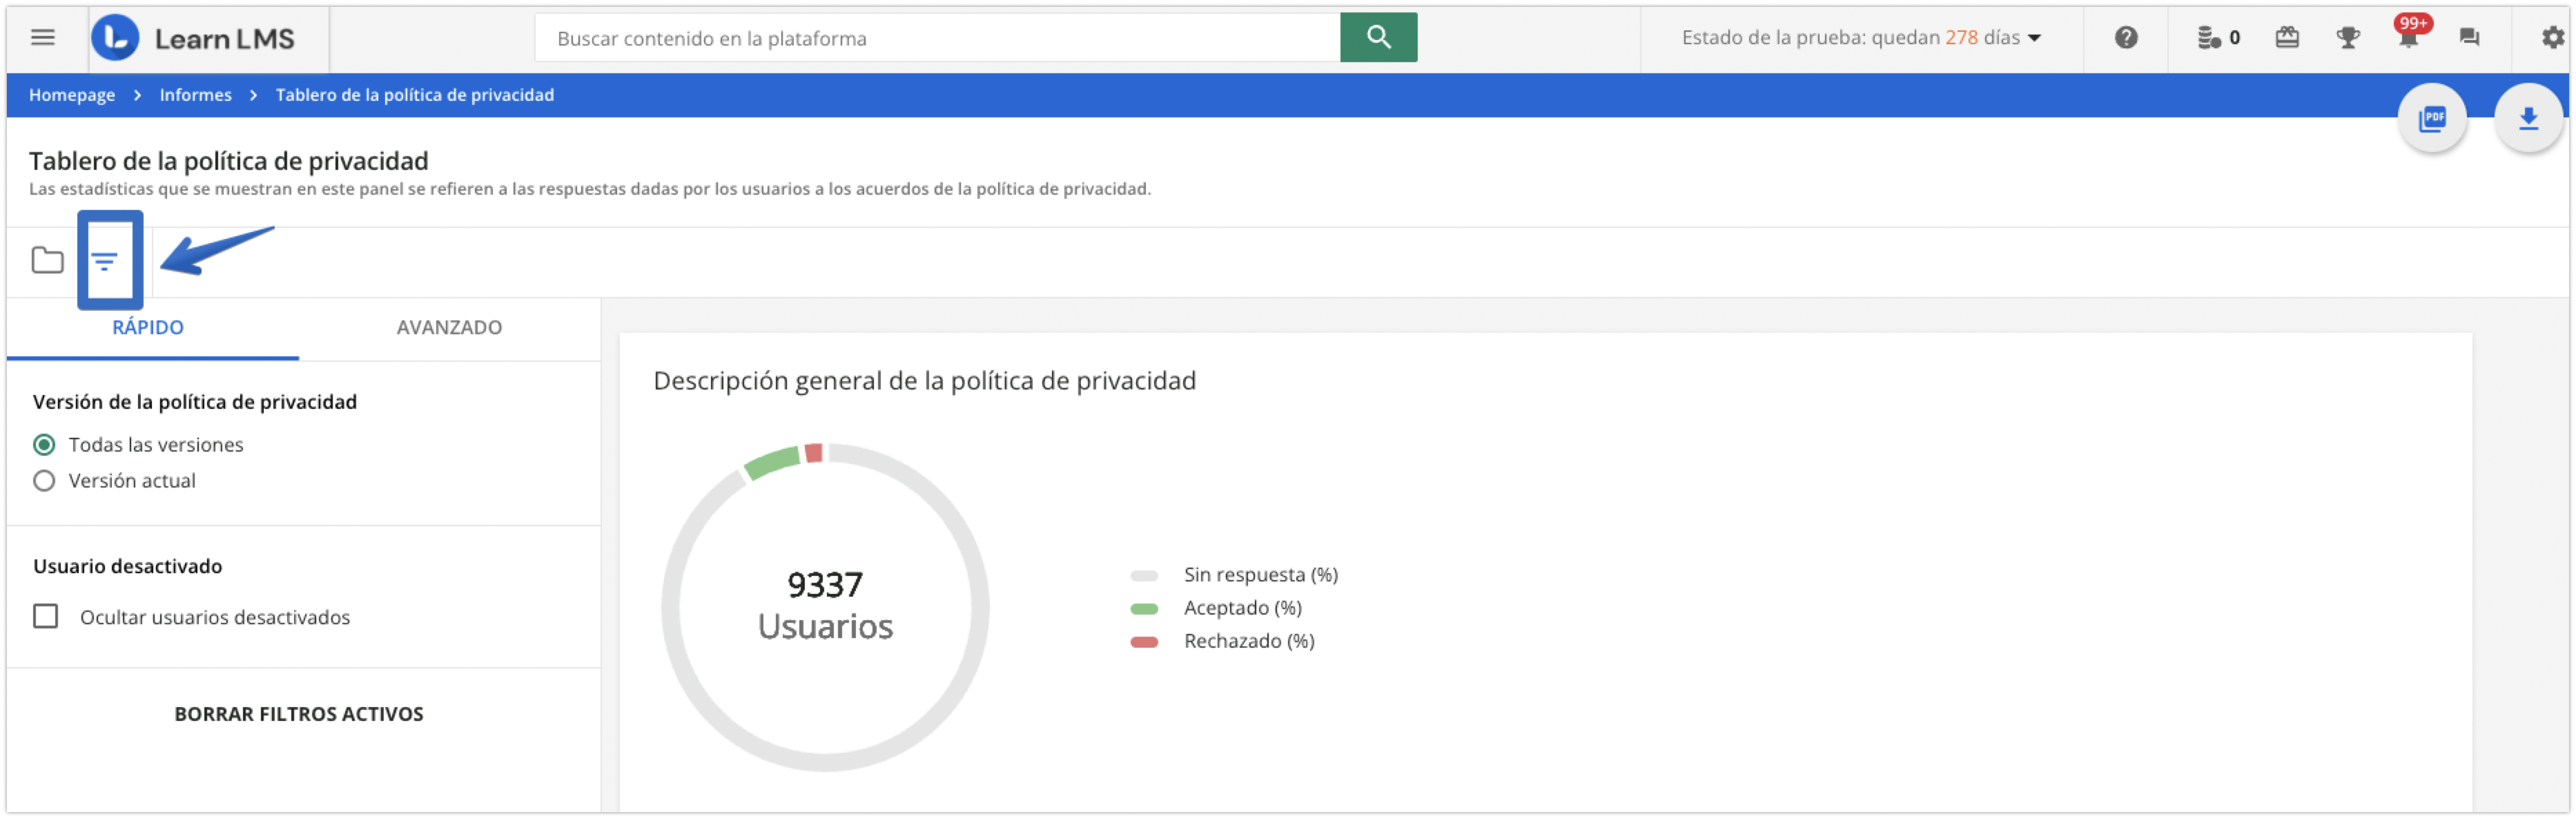2576x819 pixels.
Task: Click Tablero de la política de privacidad breadcrumb
Action: click(x=415, y=95)
